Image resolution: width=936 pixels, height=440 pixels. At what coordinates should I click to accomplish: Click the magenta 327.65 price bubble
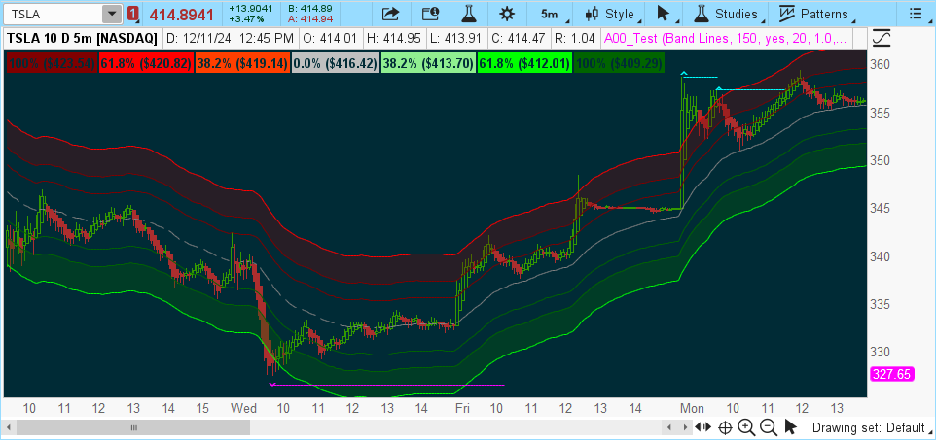coord(892,374)
